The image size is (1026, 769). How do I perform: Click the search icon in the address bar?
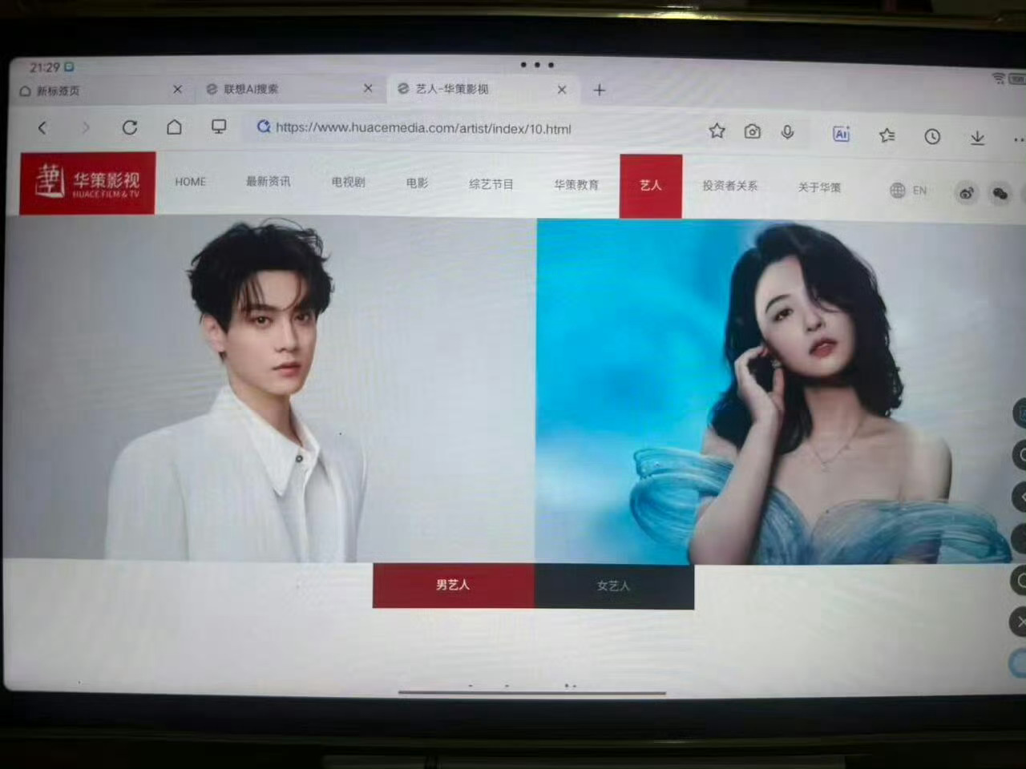[x=263, y=127]
